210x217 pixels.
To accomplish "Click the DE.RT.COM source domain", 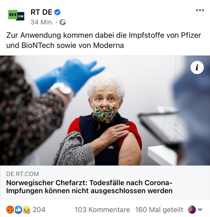I will pos(22,174).
